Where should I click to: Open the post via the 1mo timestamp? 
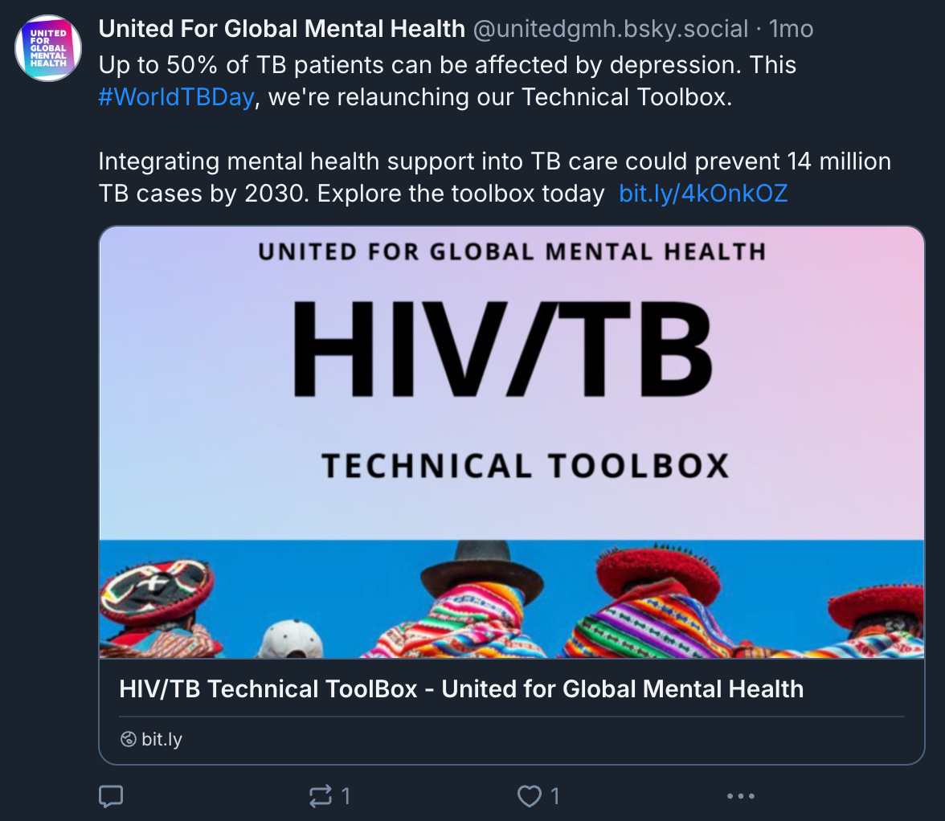791,28
